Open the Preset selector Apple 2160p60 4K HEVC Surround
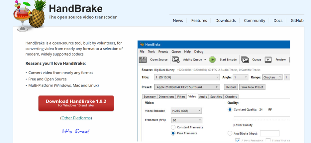 [x=187, y=87]
